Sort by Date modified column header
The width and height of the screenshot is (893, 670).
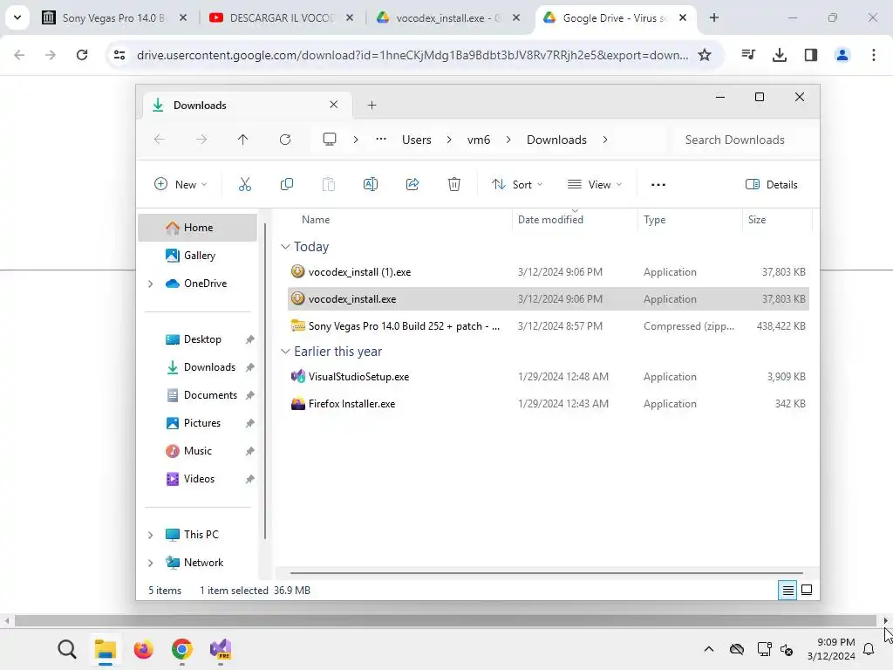(x=575, y=219)
